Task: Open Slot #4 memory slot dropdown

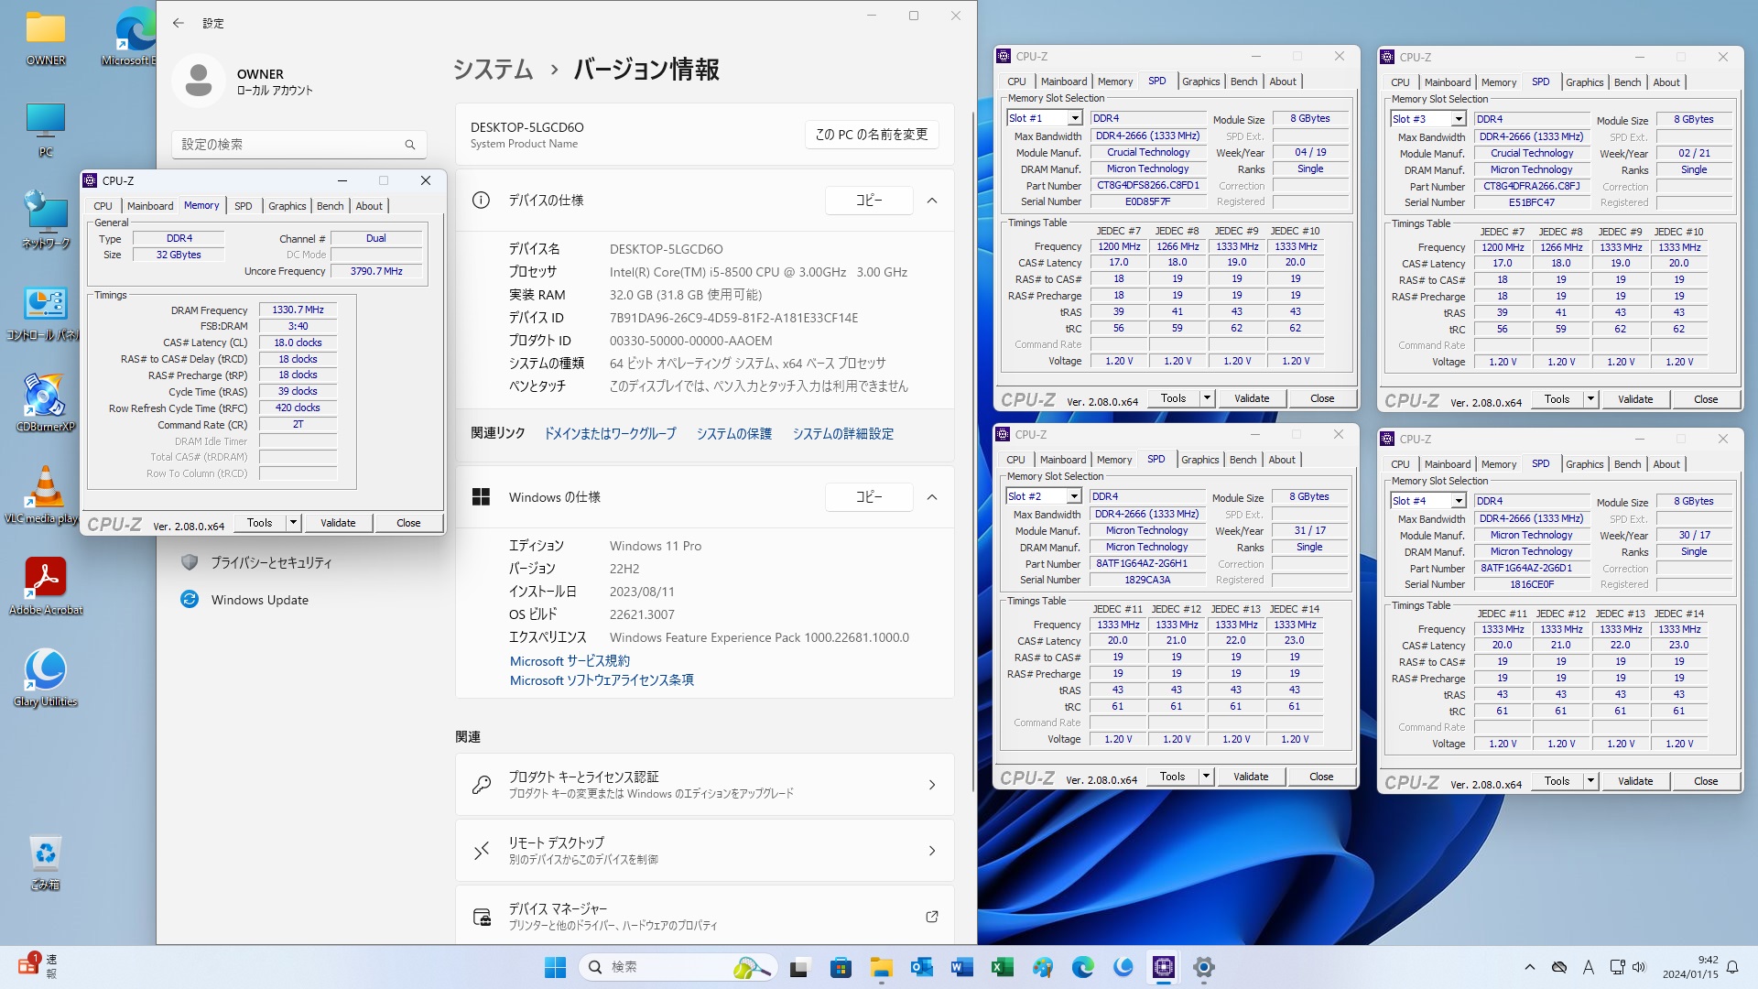Action: 1459,501
